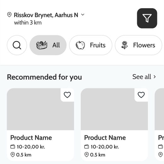Open See all recommended products
The width and height of the screenshot is (164, 164).
[144, 77]
